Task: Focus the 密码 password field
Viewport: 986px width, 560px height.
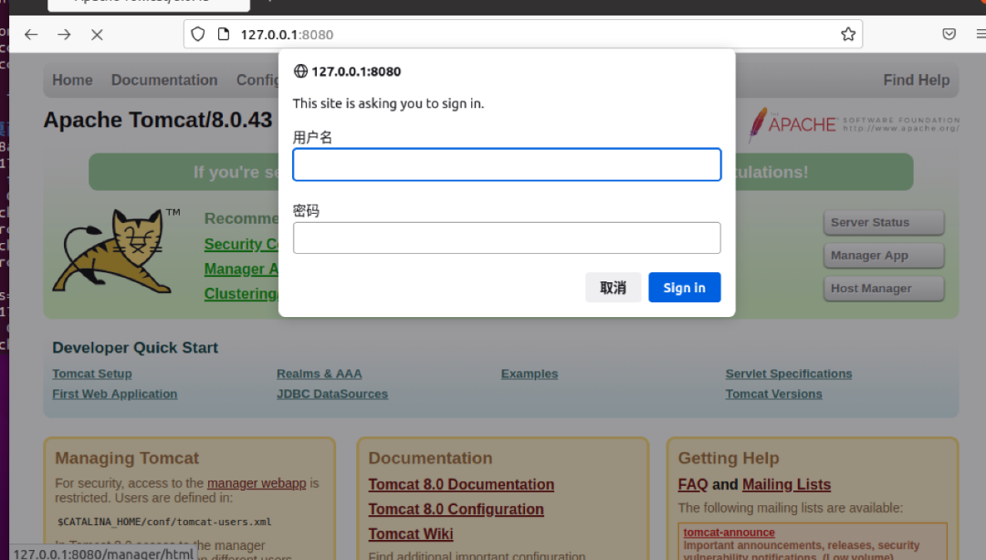Action: [x=507, y=238]
